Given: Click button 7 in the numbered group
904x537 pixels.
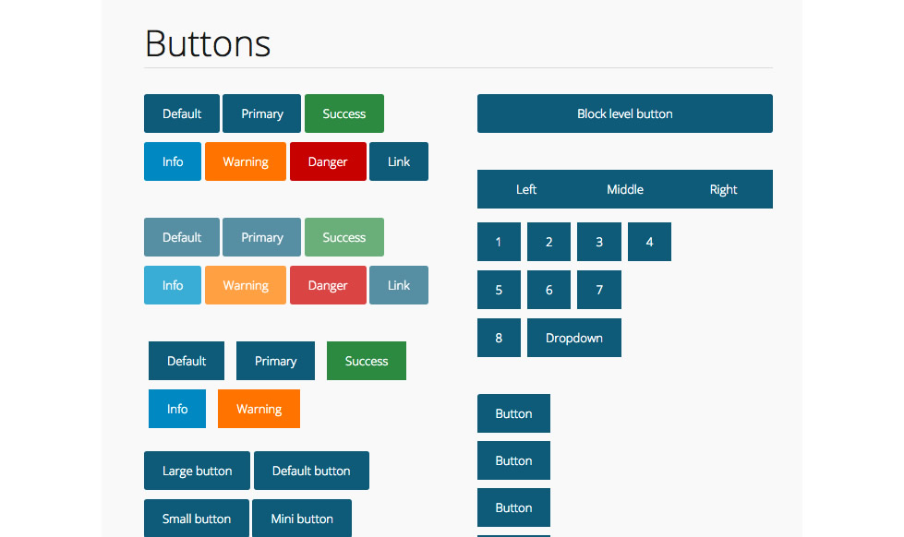Looking at the screenshot, I should tap(598, 289).
